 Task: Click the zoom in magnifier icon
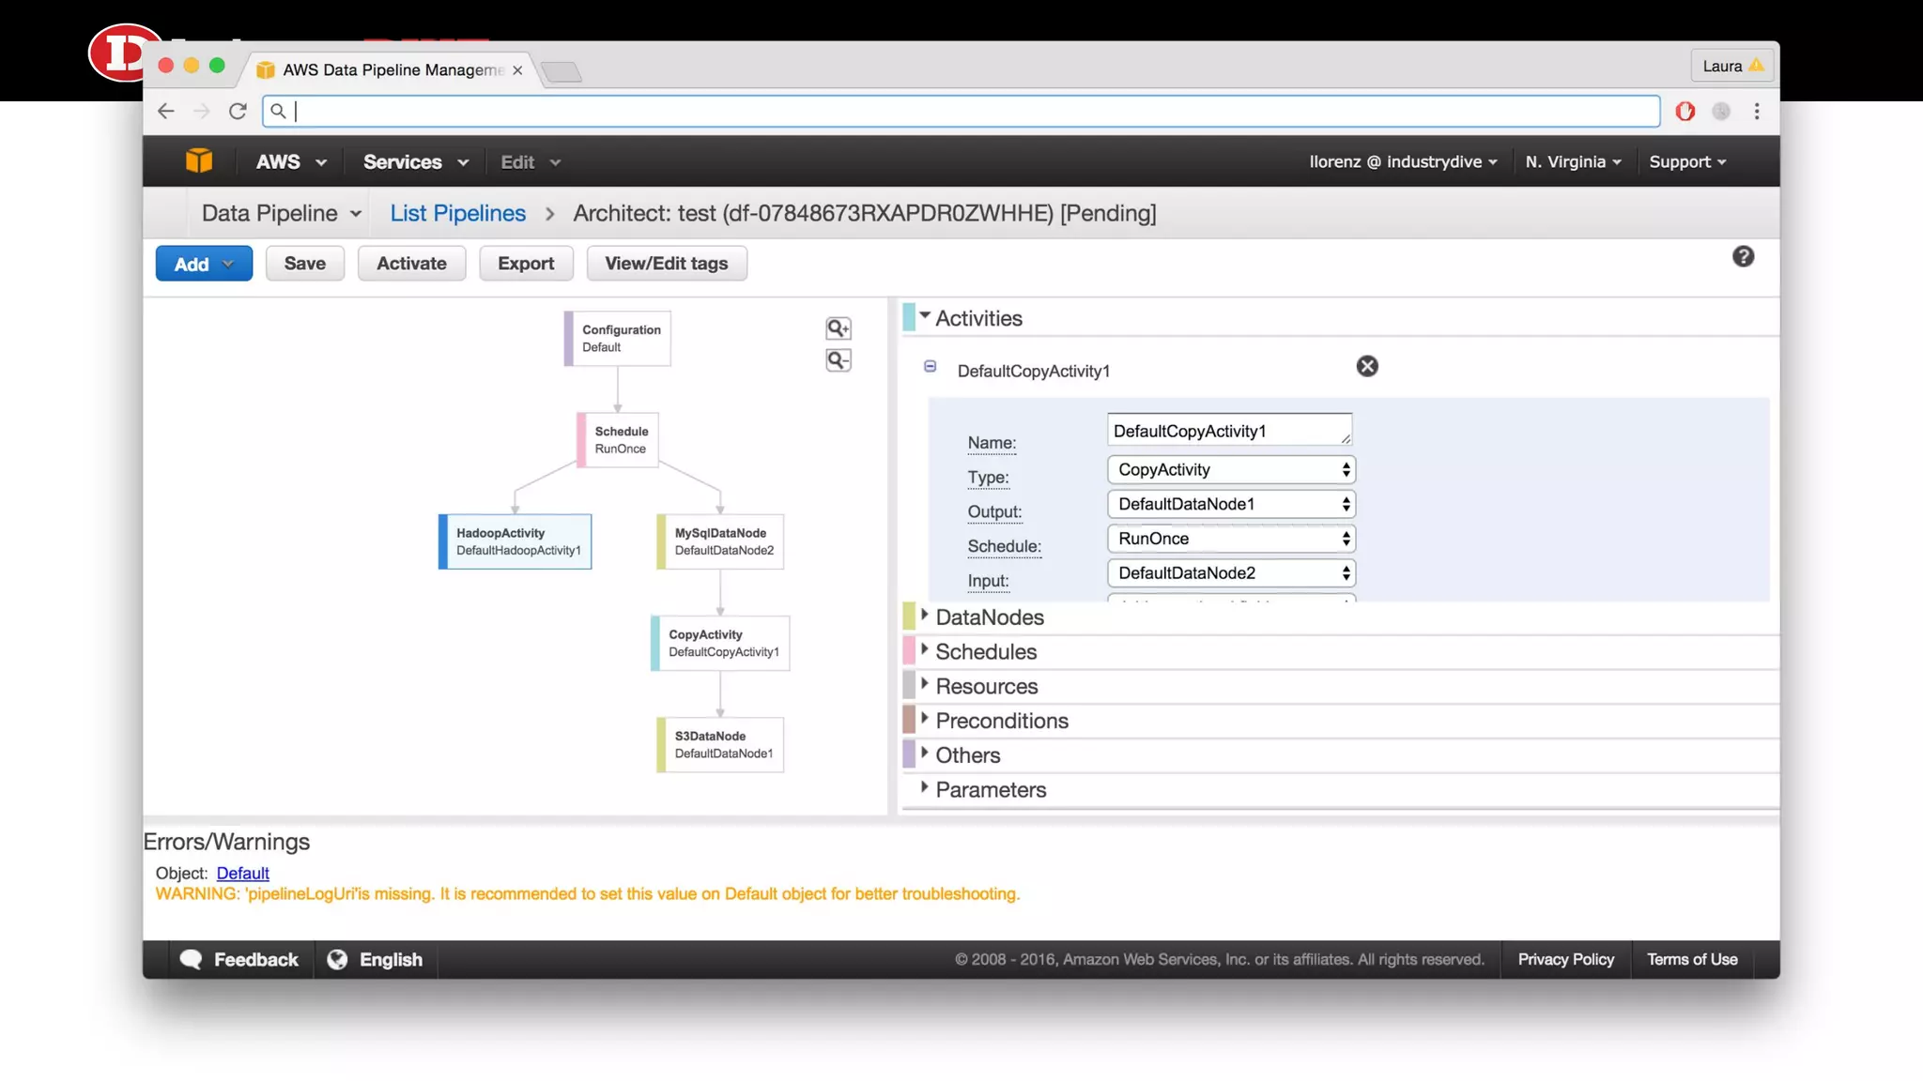pos(838,328)
